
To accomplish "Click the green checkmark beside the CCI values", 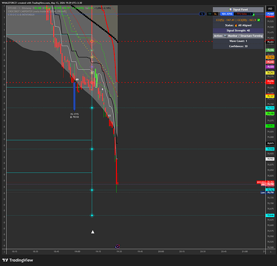I will pos(259,20).
